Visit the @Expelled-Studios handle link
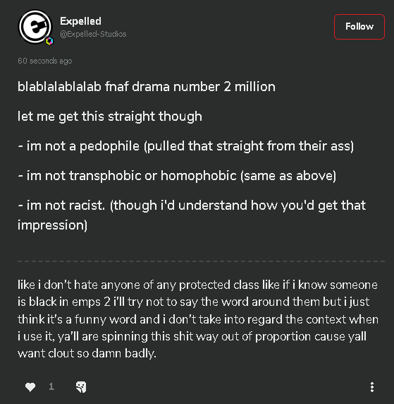The height and width of the screenshot is (404, 394). (x=93, y=34)
